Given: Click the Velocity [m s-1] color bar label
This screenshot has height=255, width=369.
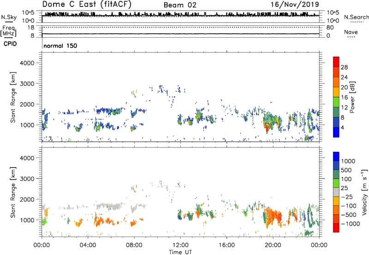Looking at the screenshot, I should click(364, 192).
